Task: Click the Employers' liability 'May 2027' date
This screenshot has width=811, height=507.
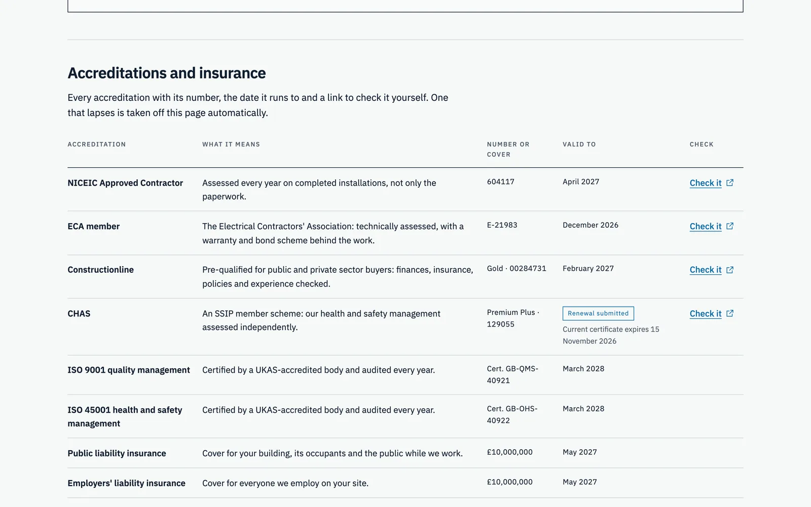Action: (x=580, y=482)
